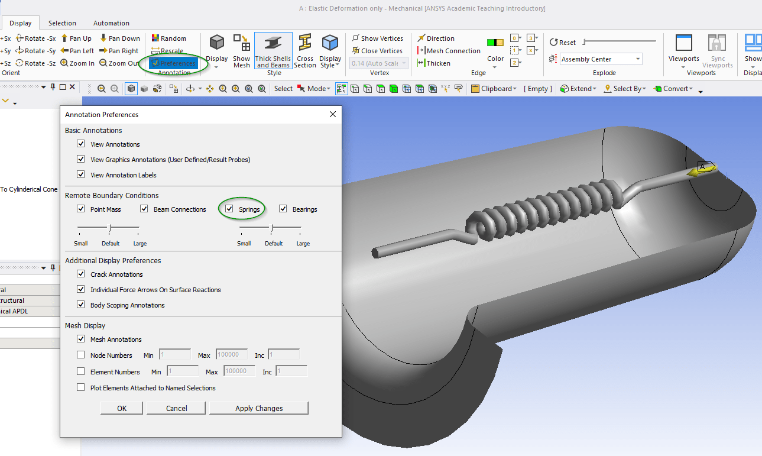
Task: Toggle Individual Force Arrows On Surface Reactions
Action: [x=81, y=289]
